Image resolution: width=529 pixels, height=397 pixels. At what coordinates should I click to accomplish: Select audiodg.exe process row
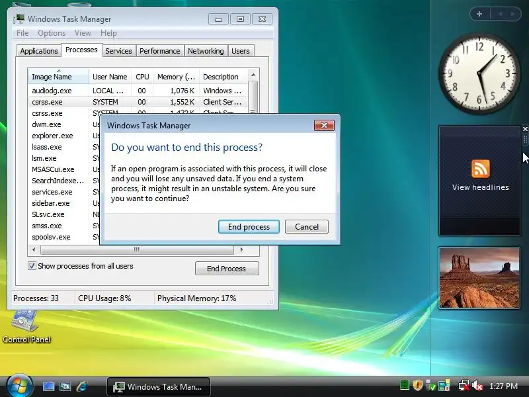[x=138, y=91]
